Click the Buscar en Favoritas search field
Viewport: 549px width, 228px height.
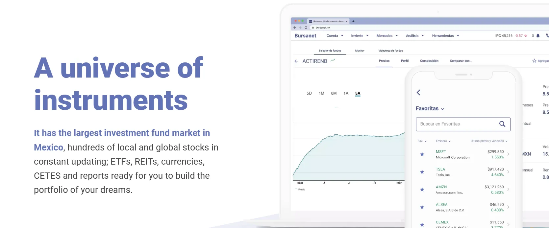tap(463, 124)
